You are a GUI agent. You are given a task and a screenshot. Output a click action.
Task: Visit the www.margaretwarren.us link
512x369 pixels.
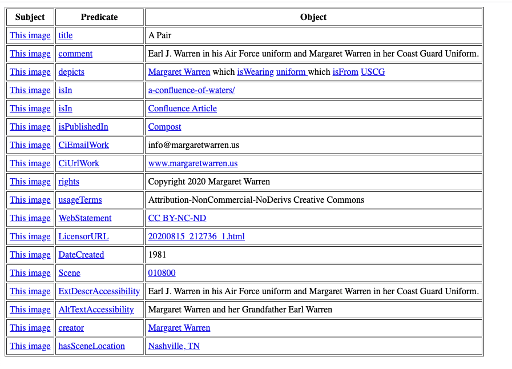[x=193, y=163]
